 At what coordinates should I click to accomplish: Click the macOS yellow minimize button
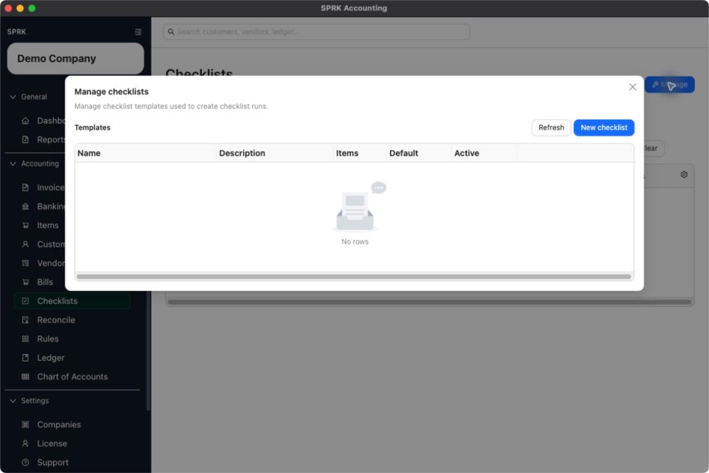20,8
